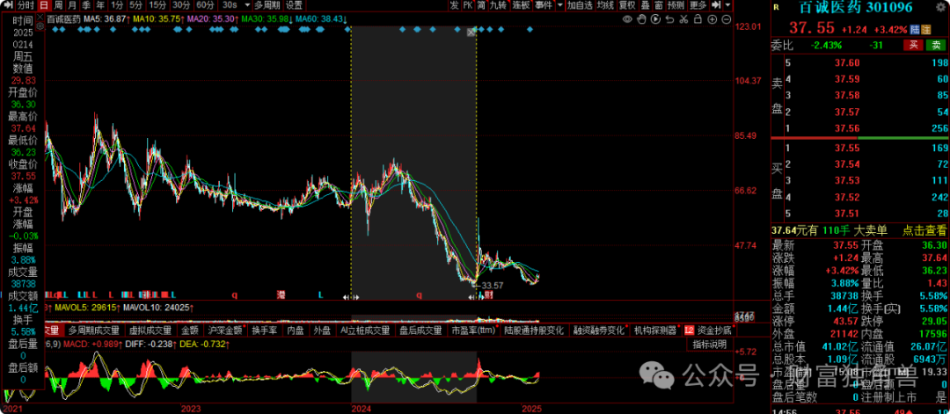Switch to the 周 weekly period tab
Screen dimensions: 950x414
coord(60,5)
